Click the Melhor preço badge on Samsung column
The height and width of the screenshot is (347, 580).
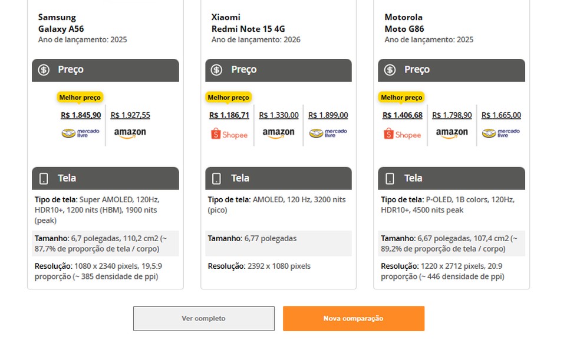[80, 97]
